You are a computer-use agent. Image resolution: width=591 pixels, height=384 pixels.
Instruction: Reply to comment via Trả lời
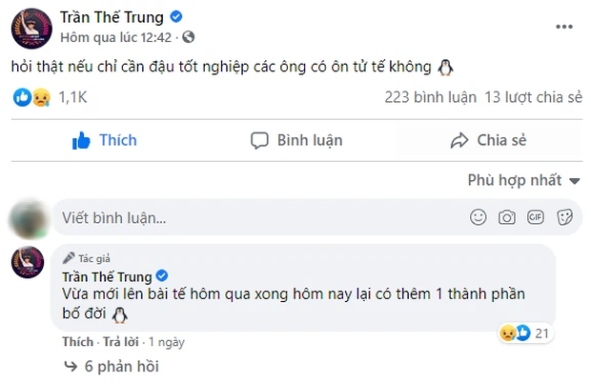click(120, 341)
